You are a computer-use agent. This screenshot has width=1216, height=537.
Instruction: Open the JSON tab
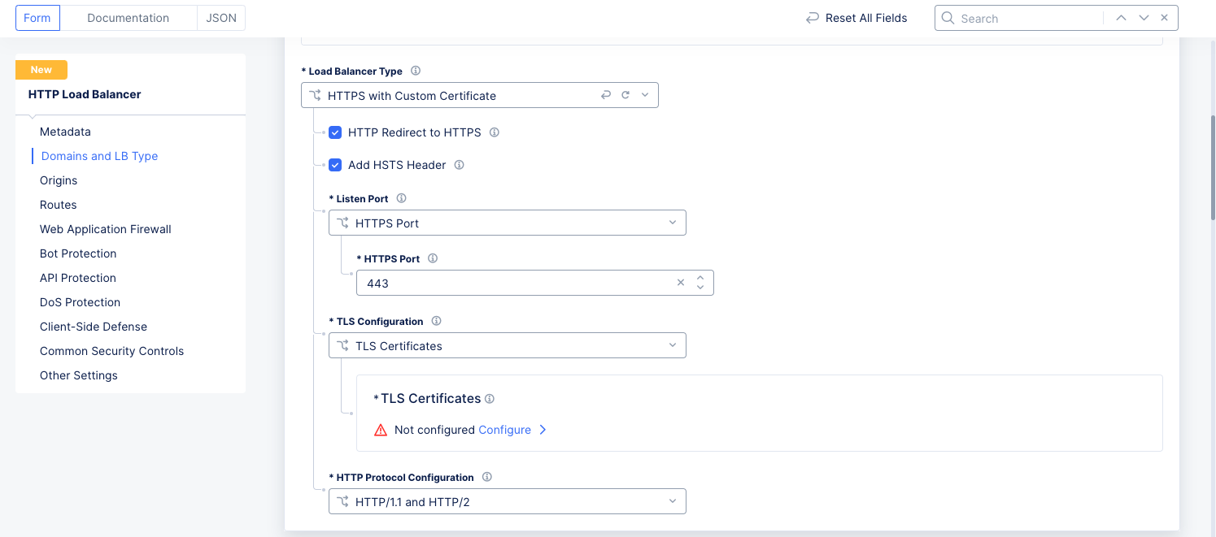click(x=220, y=17)
